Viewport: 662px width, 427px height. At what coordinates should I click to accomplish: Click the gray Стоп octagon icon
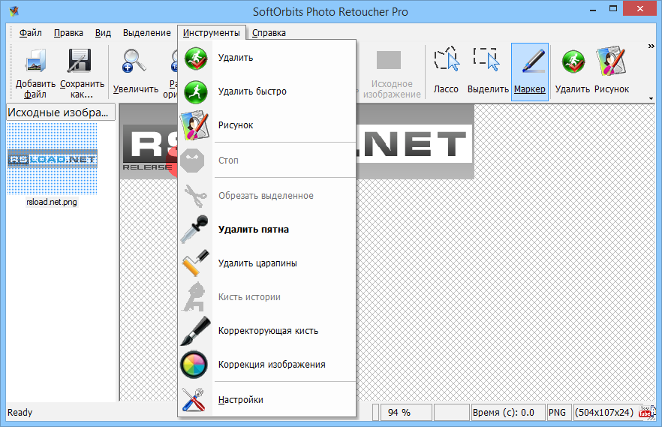(192, 161)
